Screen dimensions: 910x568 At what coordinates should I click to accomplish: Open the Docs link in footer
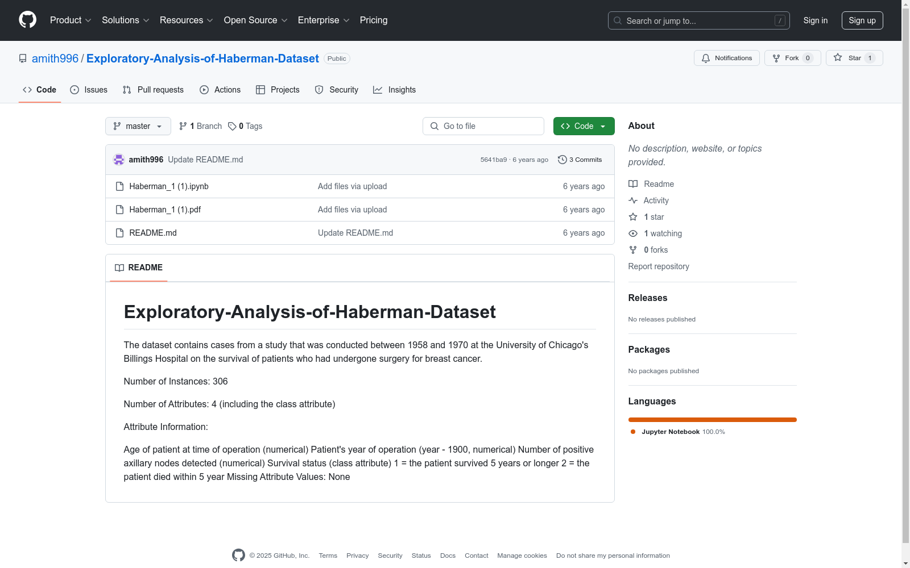coord(448,556)
